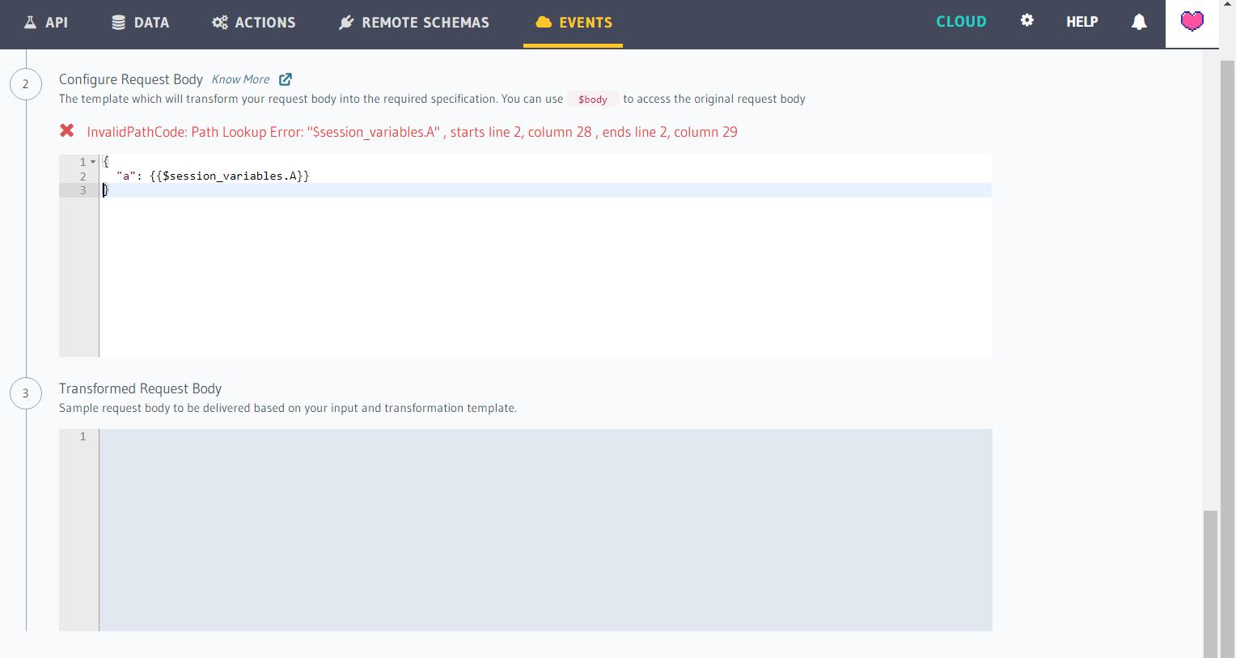
Task: Dismiss the InvalidPathCode error via the red X
Action: (x=67, y=131)
